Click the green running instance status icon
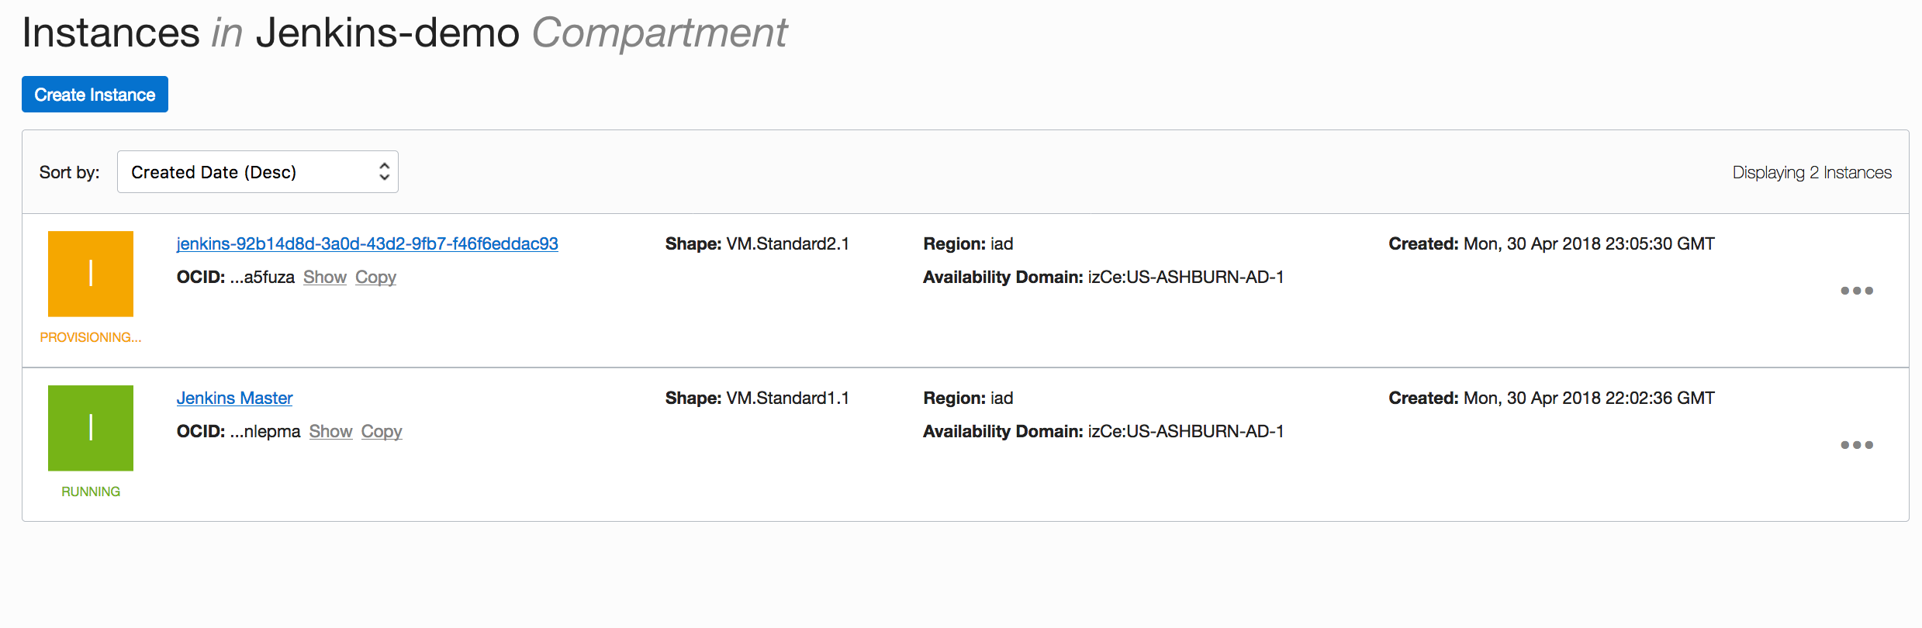Image resolution: width=1922 pixels, height=628 pixels. 91,428
